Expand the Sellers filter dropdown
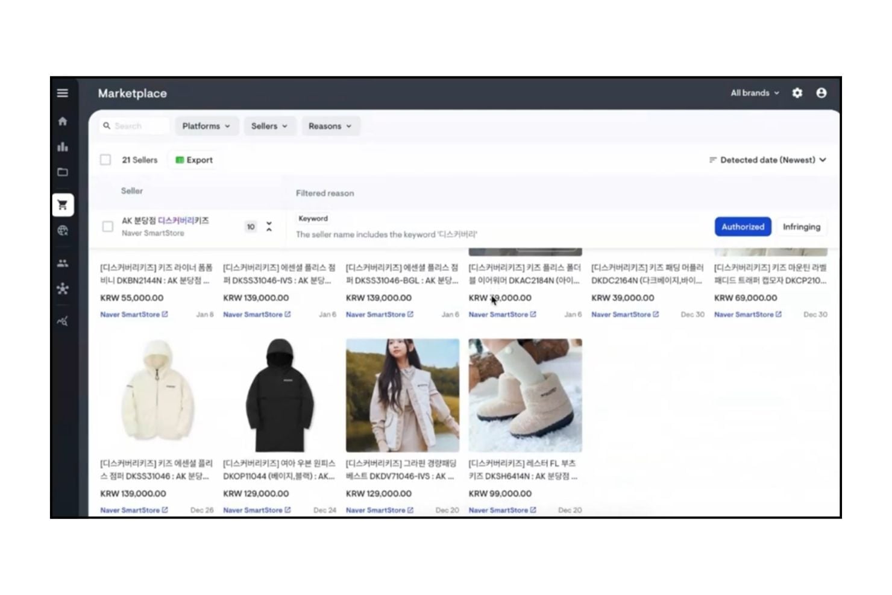892x595 pixels. (269, 126)
